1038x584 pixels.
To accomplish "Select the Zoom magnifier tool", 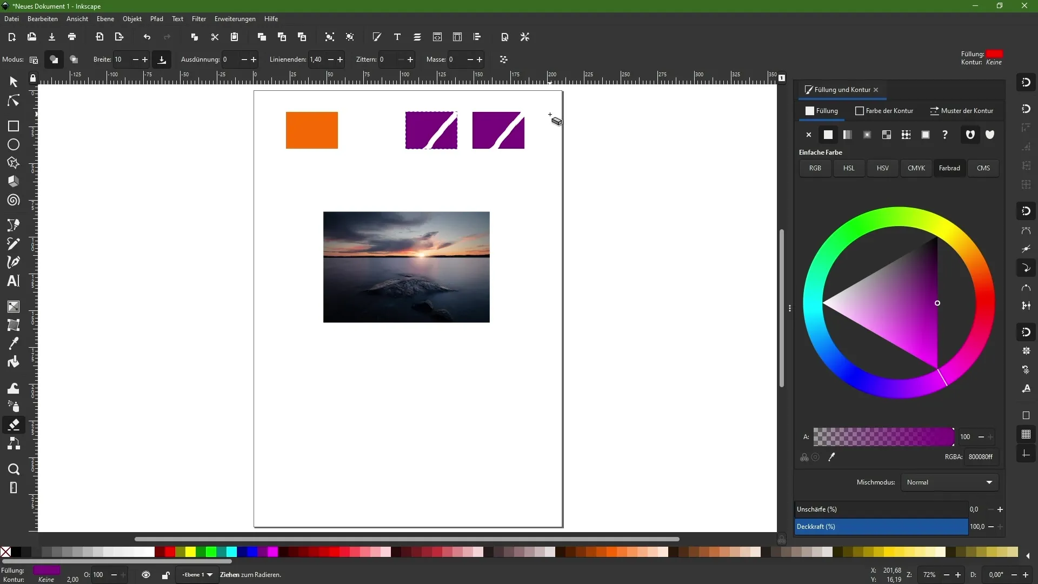I will 14,469.
